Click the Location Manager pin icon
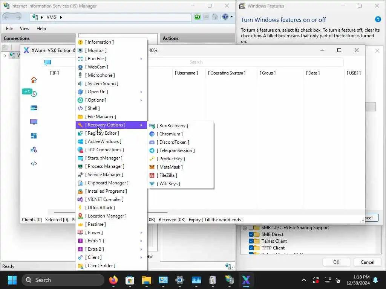The image size is (386, 289). tap(80, 216)
